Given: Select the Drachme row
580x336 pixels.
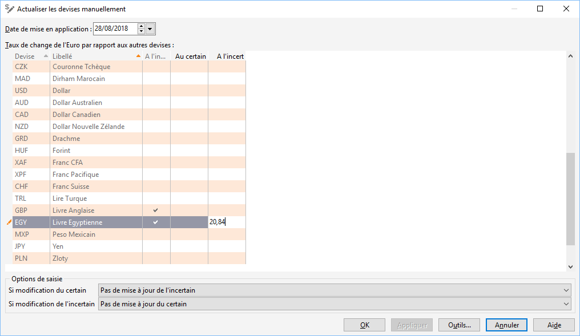Looking at the screenshot, I should coord(129,138).
